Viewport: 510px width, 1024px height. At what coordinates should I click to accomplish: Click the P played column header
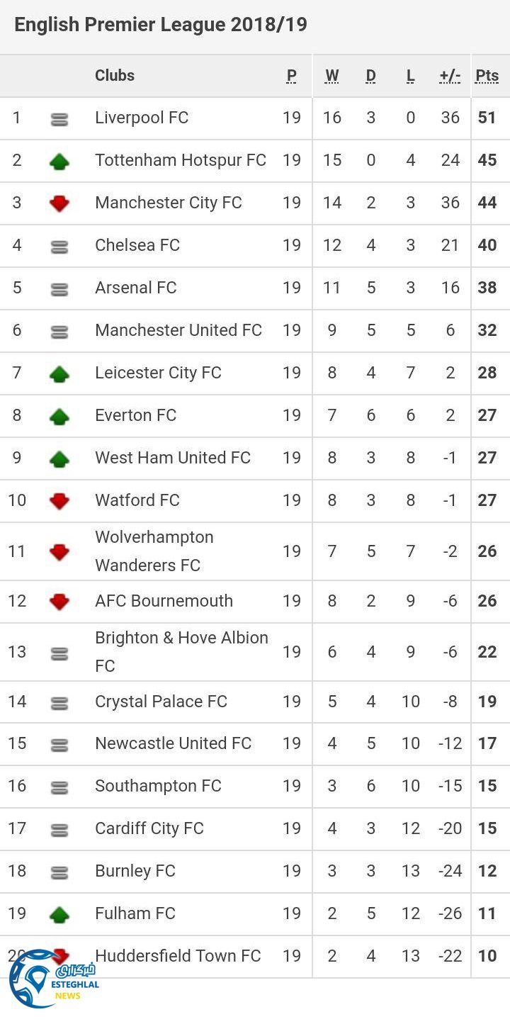(292, 76)
